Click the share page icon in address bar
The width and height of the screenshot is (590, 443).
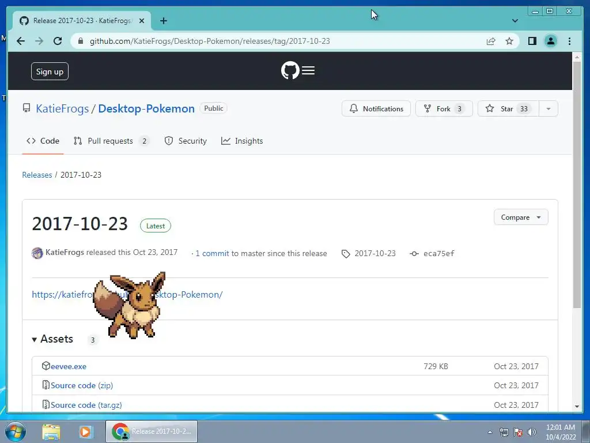point(491,41)
